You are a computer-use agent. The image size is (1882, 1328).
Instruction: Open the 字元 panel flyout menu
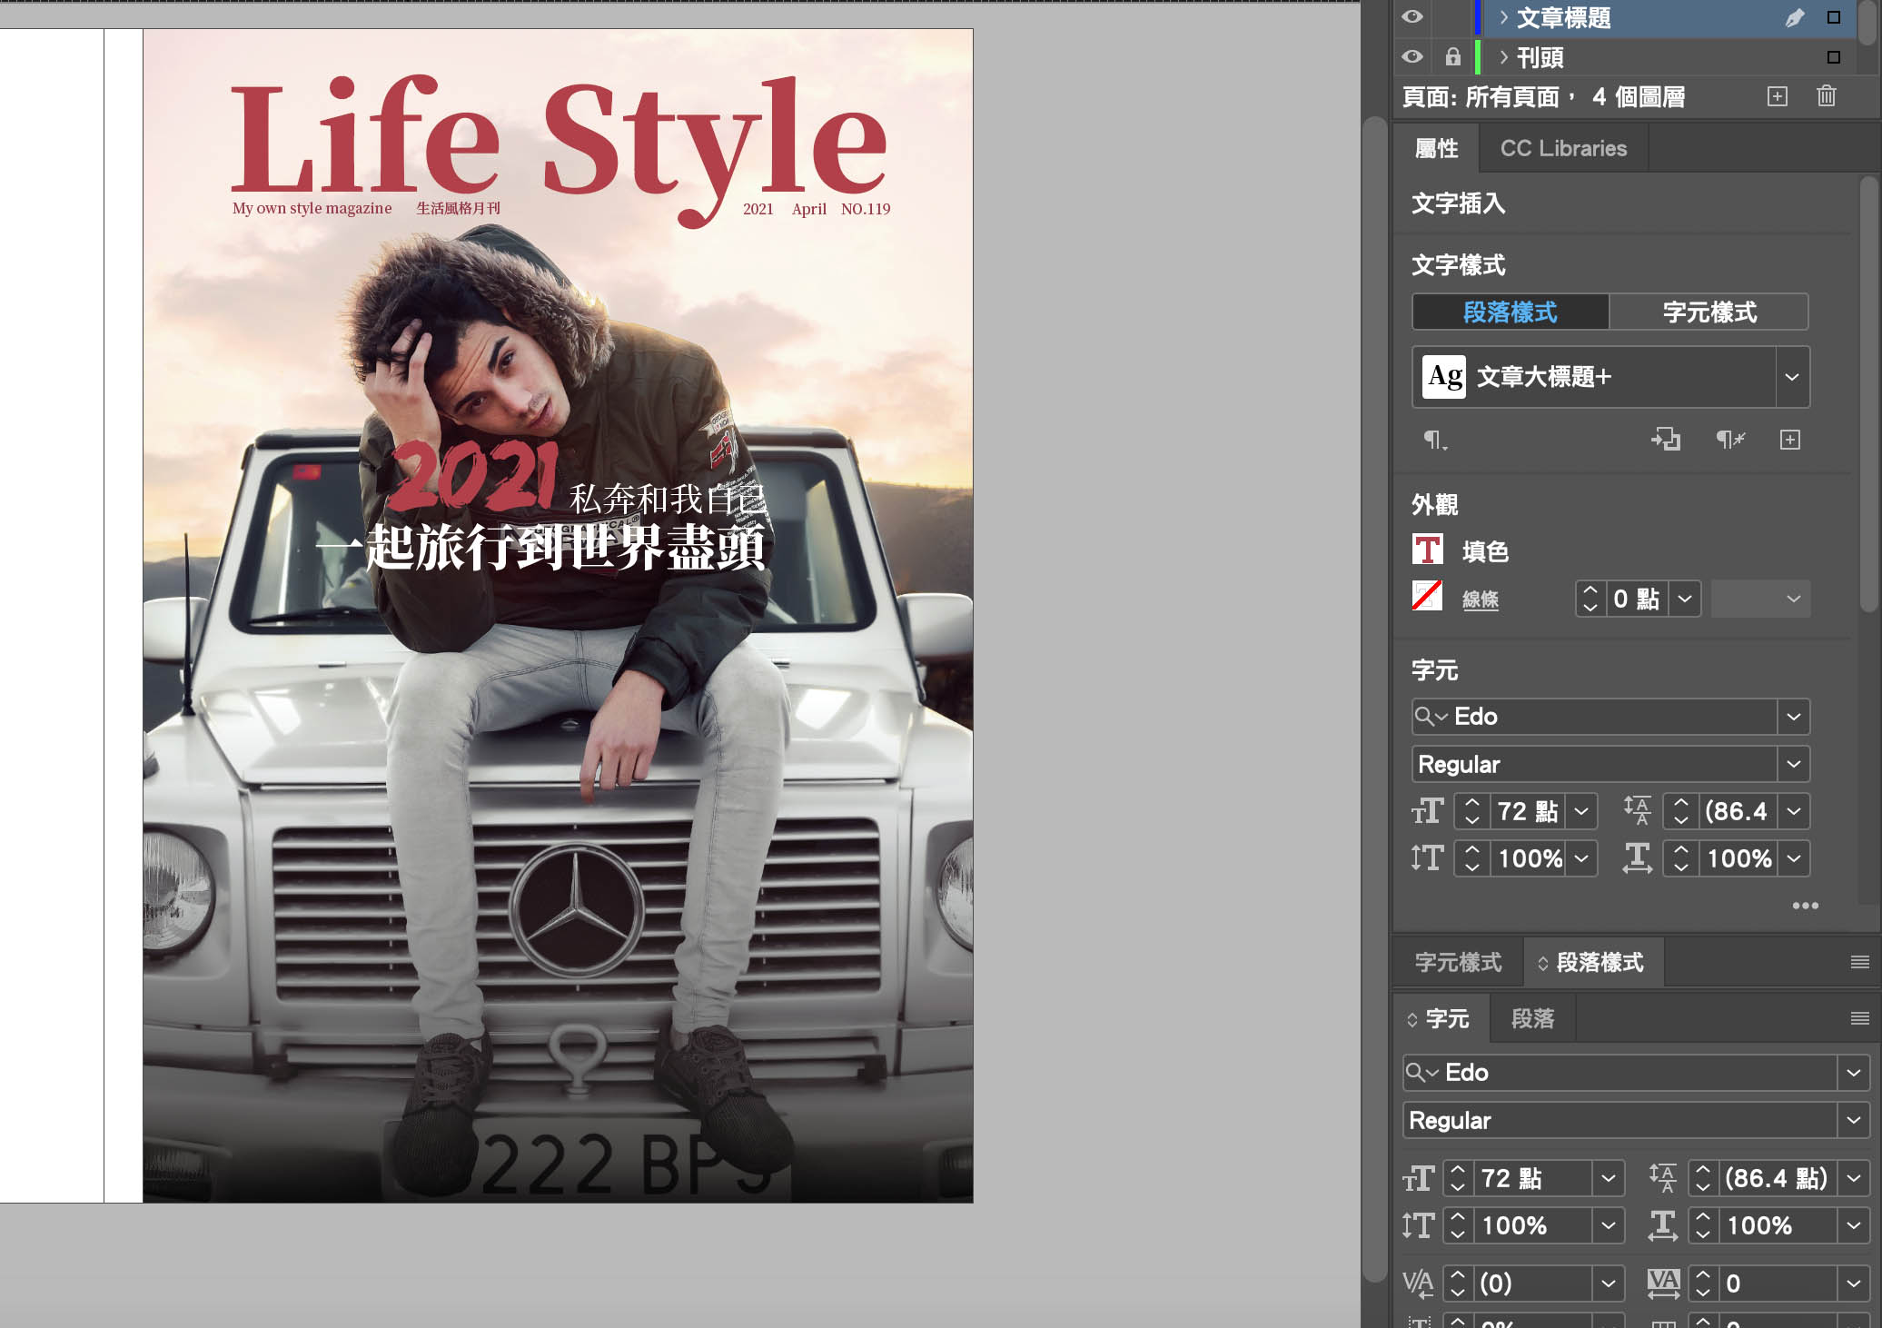tap(1859, 1018)
